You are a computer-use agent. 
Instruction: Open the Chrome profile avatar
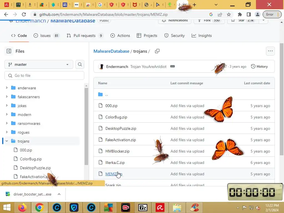pyautogui.click(x=258, y=14)
